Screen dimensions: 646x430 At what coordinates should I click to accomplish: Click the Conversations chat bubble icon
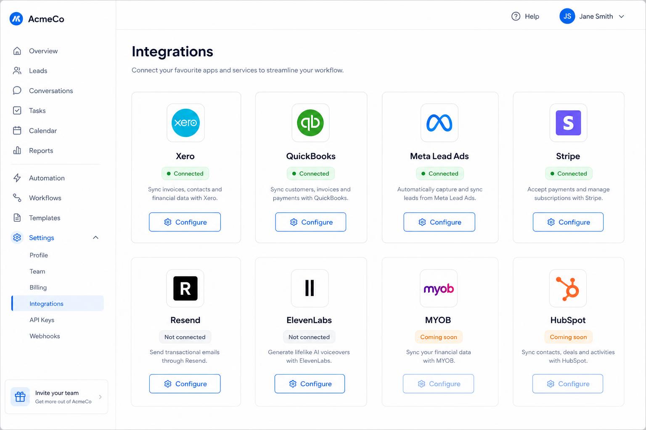[17, 91]
